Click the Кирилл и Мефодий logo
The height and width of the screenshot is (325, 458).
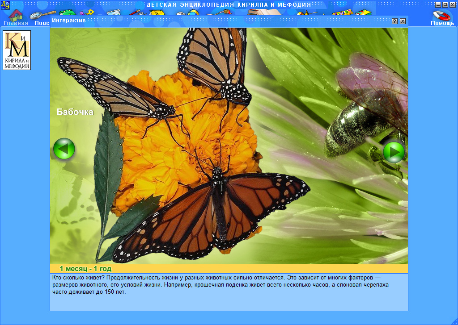tap(17, 50)
